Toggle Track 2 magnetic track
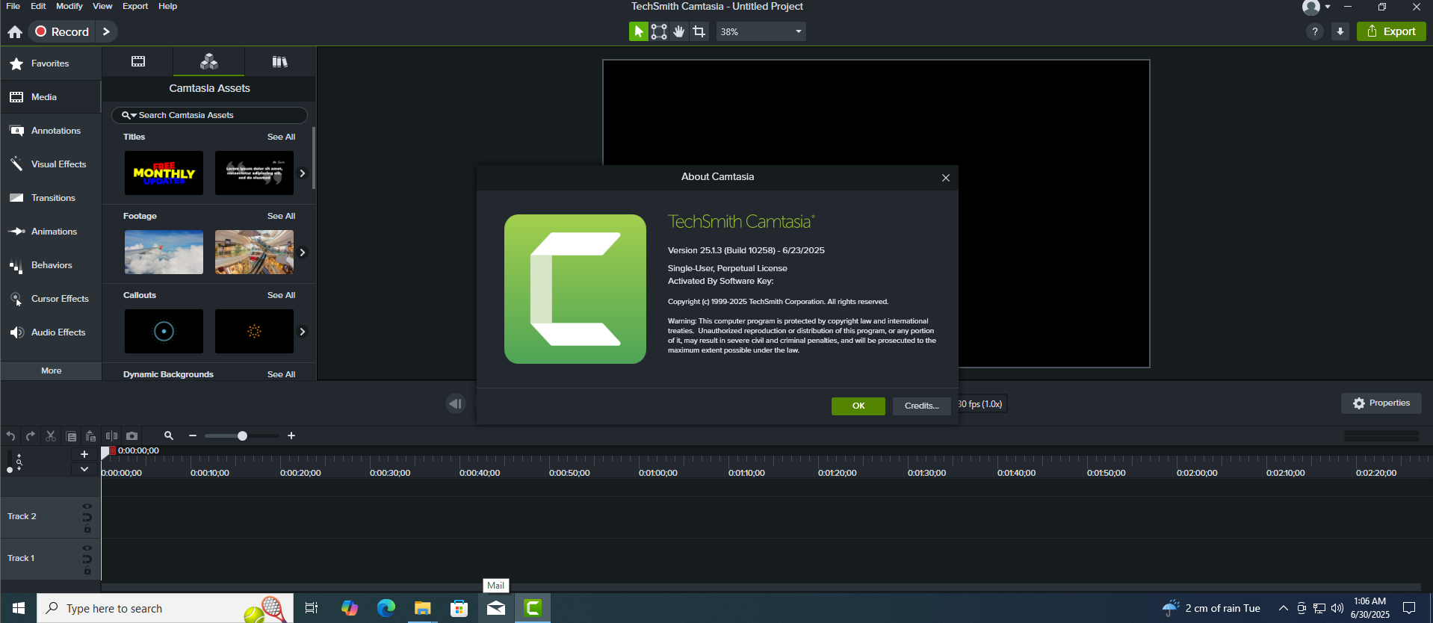 87,517
